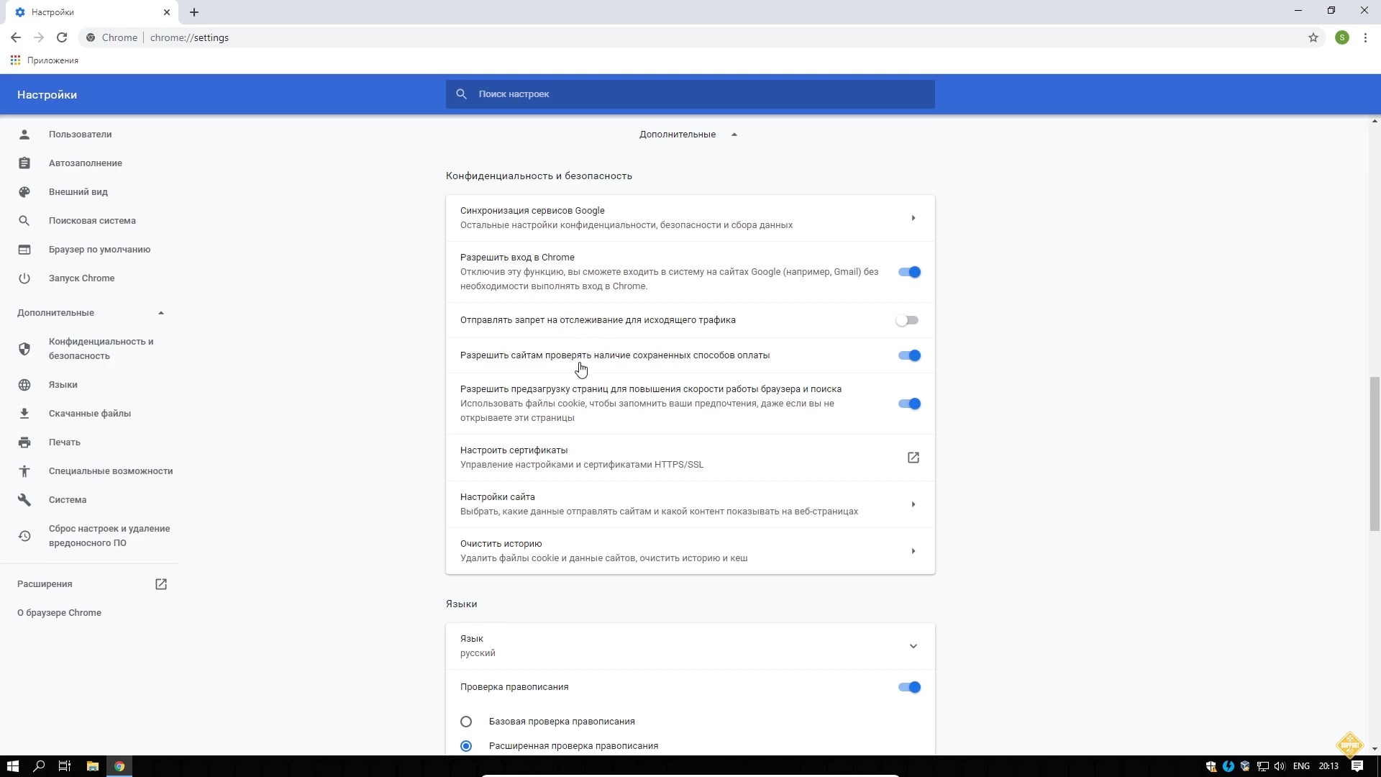Click the Поиск настроек search field
1381x777 pixels.
[690, 94]
